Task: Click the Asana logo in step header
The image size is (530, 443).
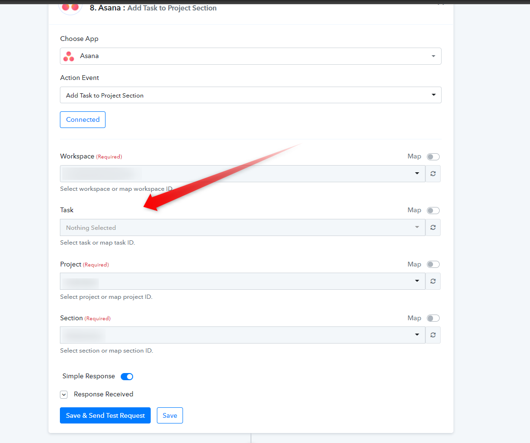Action: click(70, 7)
